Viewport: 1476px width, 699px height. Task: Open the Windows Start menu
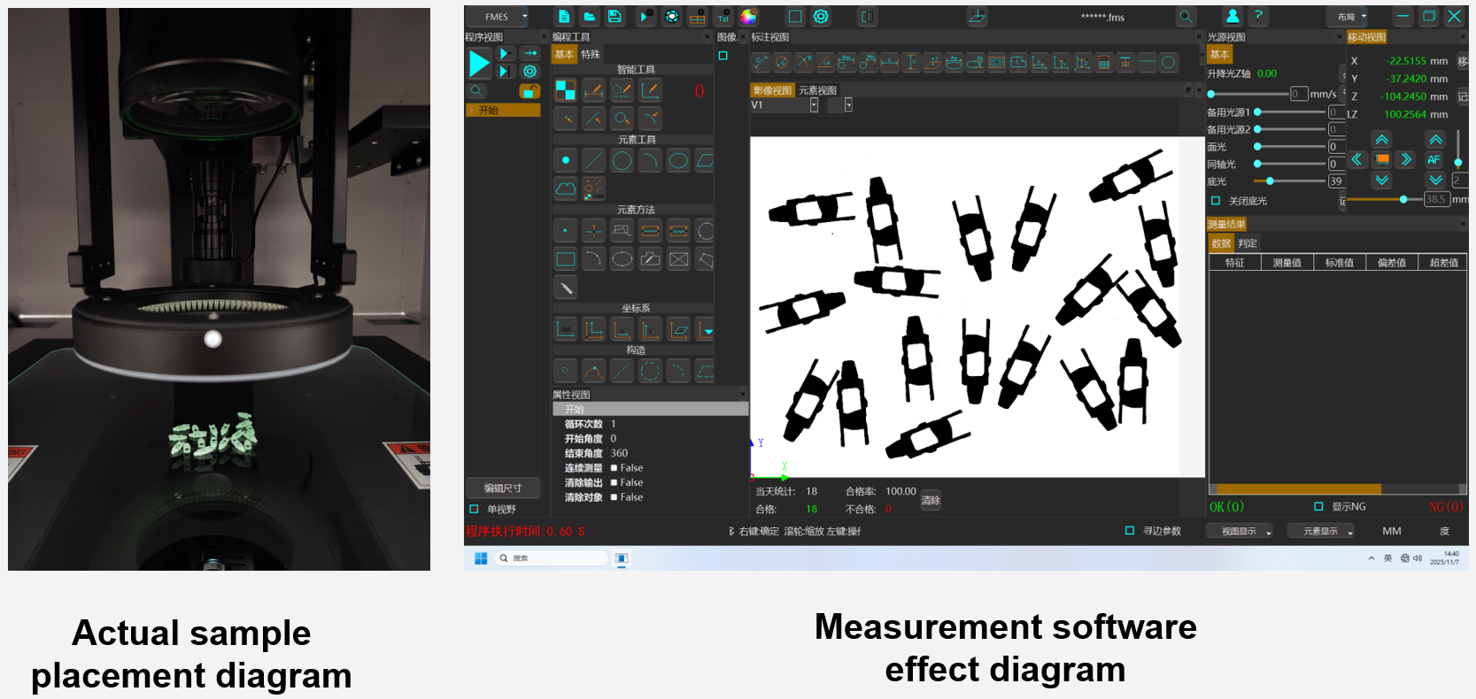[x=481, y=558]
